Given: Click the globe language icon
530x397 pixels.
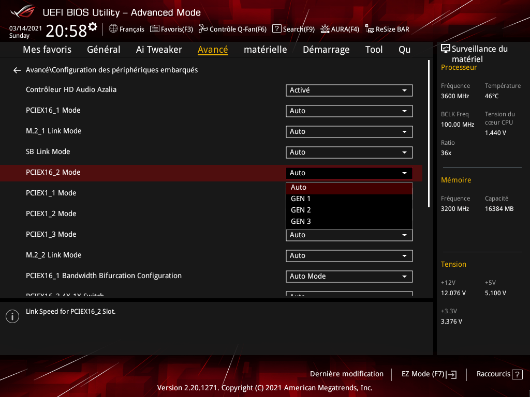Looking at the screenshot, I should (x=113, y=29).
